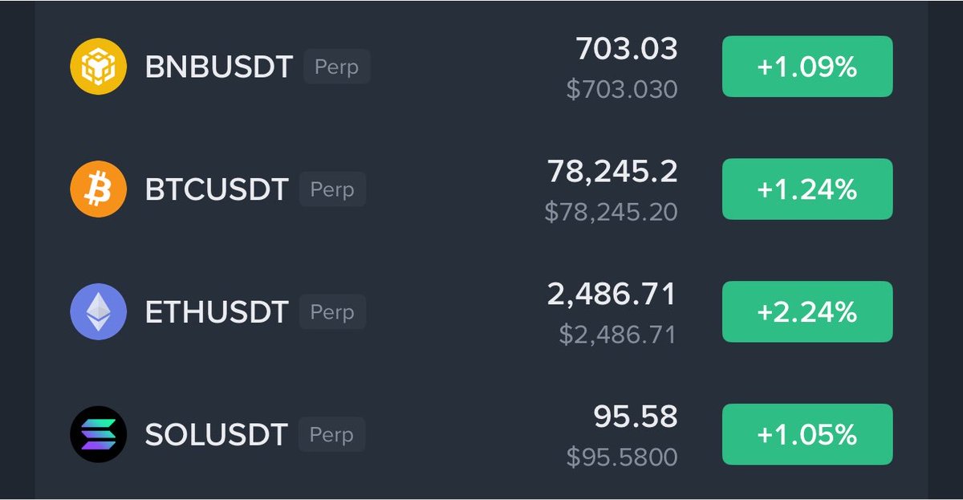Tap the green +1.24% change button
The image size is (963, 500).
tap(807, 189)
